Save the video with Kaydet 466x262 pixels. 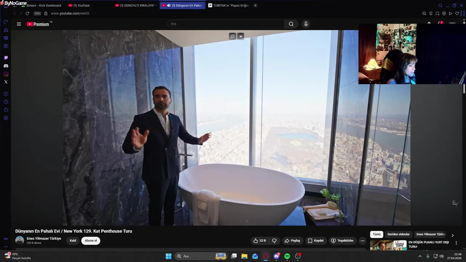[x=316, y=241]
